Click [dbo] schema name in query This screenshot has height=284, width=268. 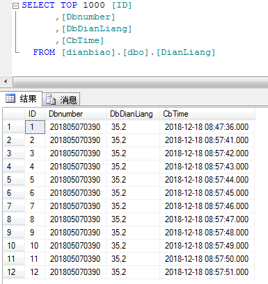pyautogui.click(x=136, y=52)
